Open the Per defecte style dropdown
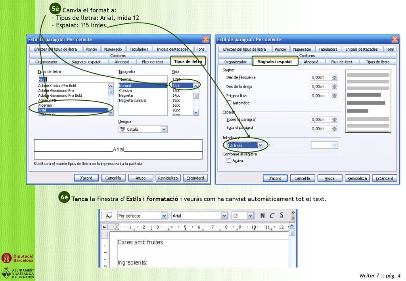This screenshot has height=281, width=406. [164, 216]
